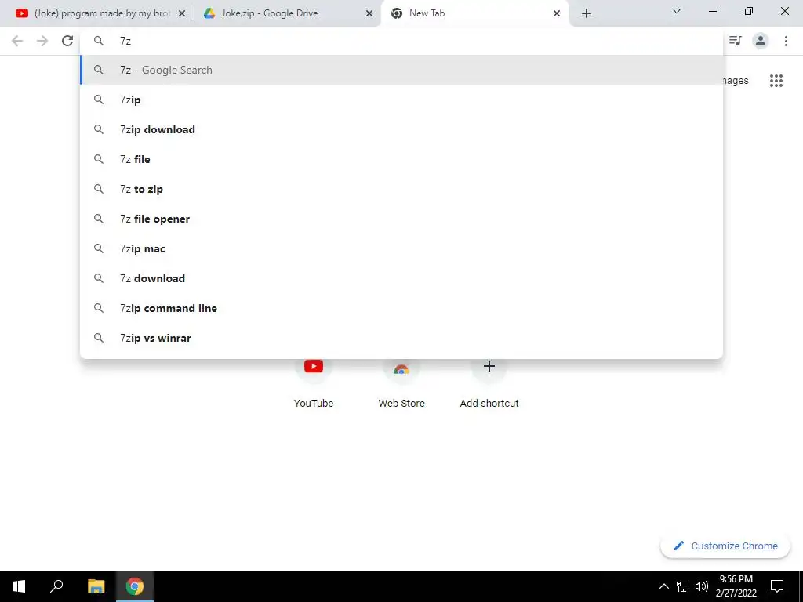The image size is (803, 602).
Task: Open the taskbar clock showing 9:56 PM
Action: point(736,586)
